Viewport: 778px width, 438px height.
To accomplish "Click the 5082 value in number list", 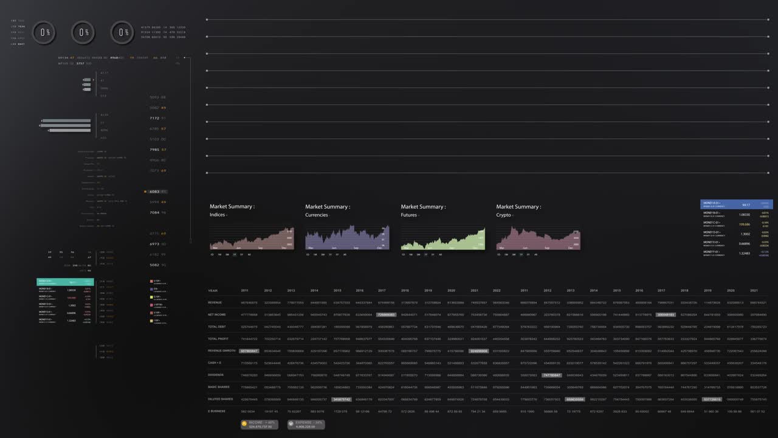I will pyautogui.click(x=154, y=265).
